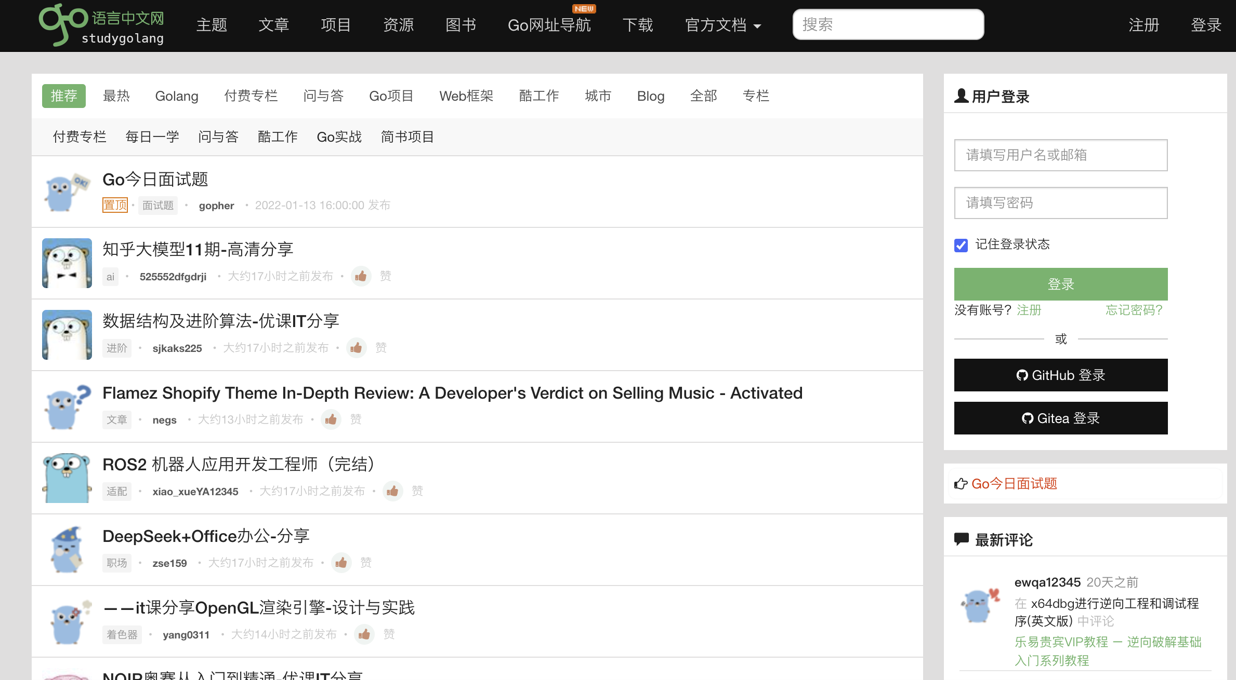Screen dimensions: 1236x680
Task: Open the Go网址导航 menu item
Action: [x=549, y=25]
